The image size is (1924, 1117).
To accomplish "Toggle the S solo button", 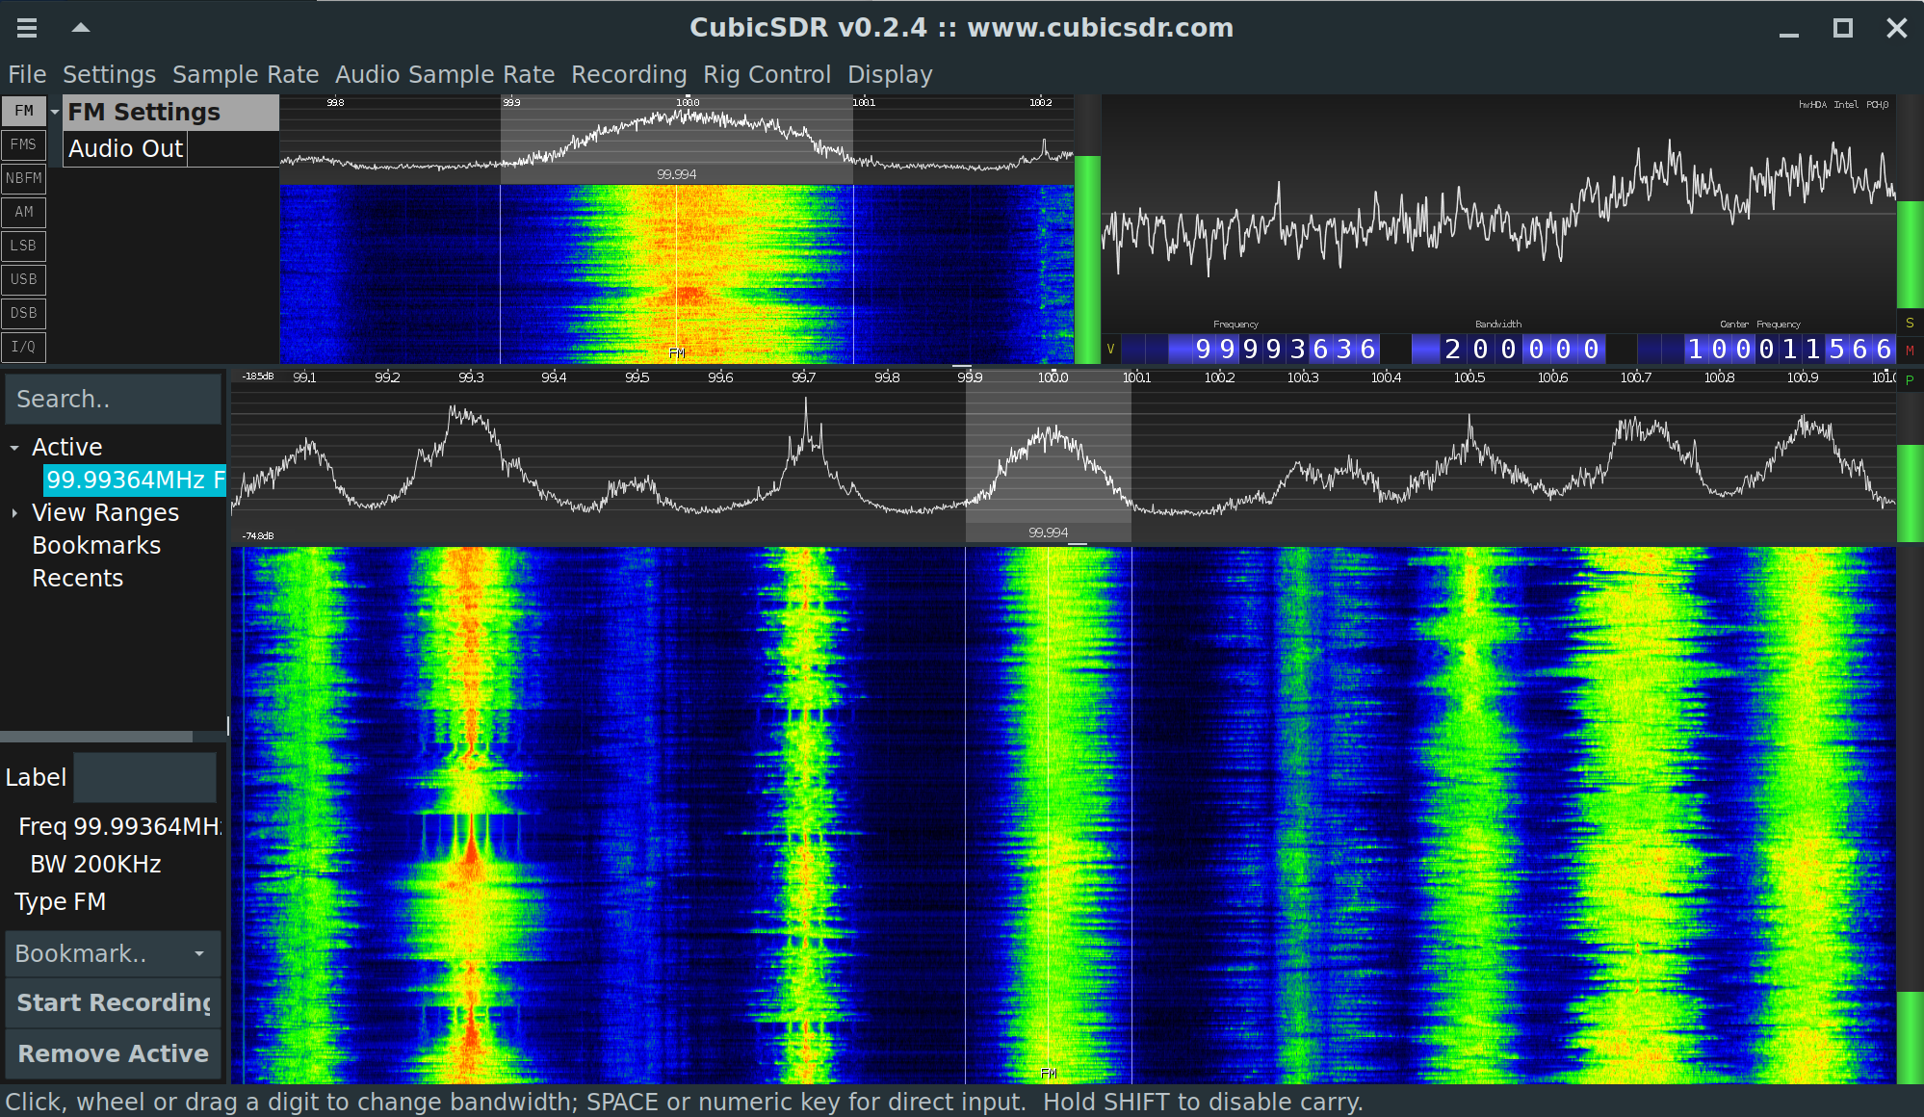I will click(1910, 323).
